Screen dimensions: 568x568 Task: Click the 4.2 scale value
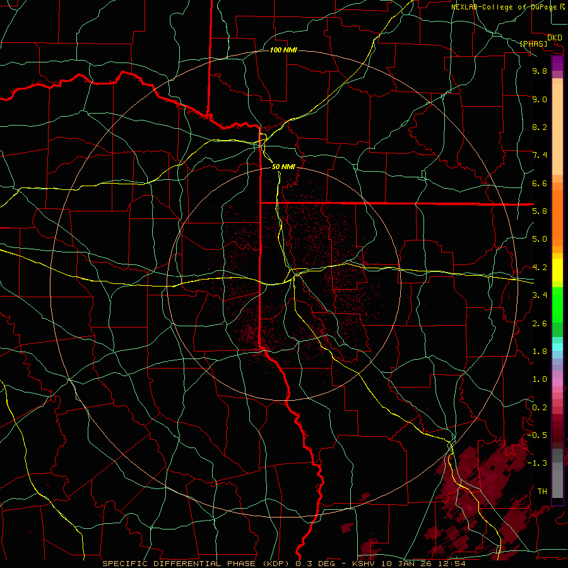(x=540, y=268)
